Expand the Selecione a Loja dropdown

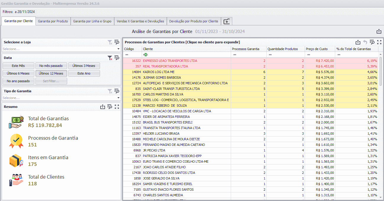[118, 49]
